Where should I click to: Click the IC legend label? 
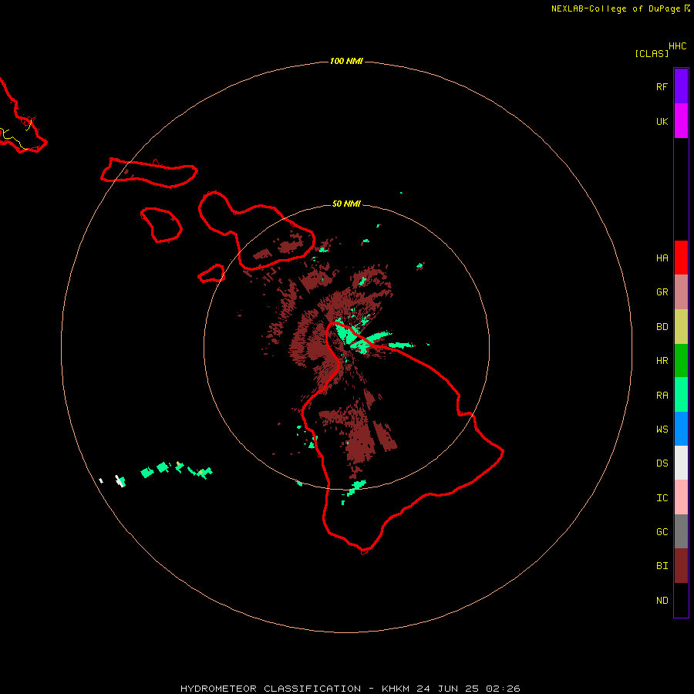662,497
